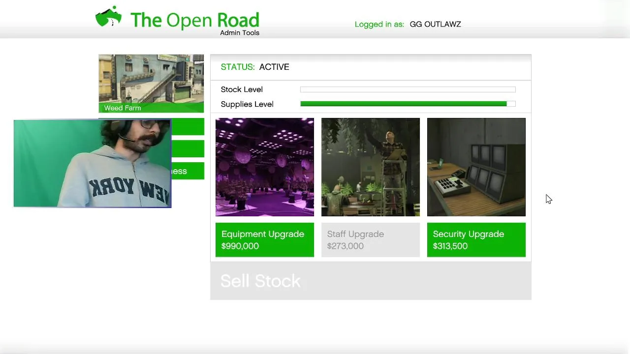
Task: Click the Stock Level label
Action: (242, 89)
